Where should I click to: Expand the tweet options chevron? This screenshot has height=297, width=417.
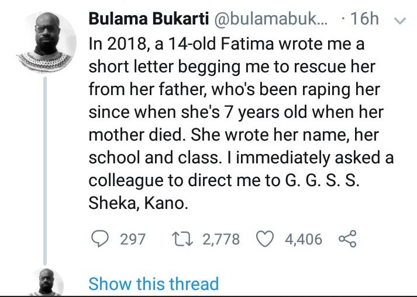coord(400,20)
